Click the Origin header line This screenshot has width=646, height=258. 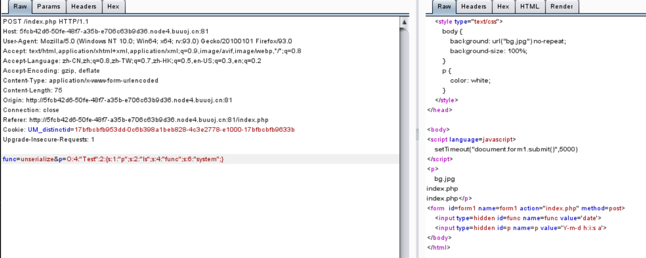(117, 100)
